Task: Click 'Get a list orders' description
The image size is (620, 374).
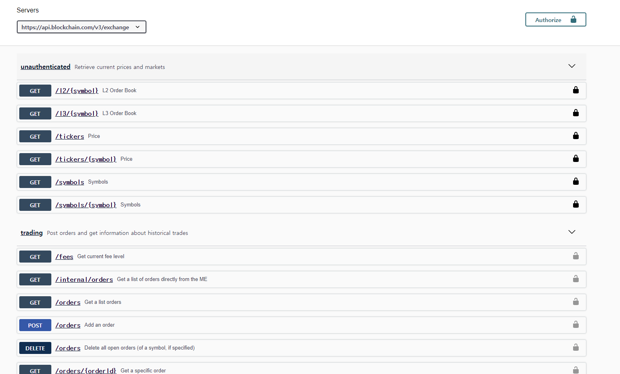Action: [103, 302]
